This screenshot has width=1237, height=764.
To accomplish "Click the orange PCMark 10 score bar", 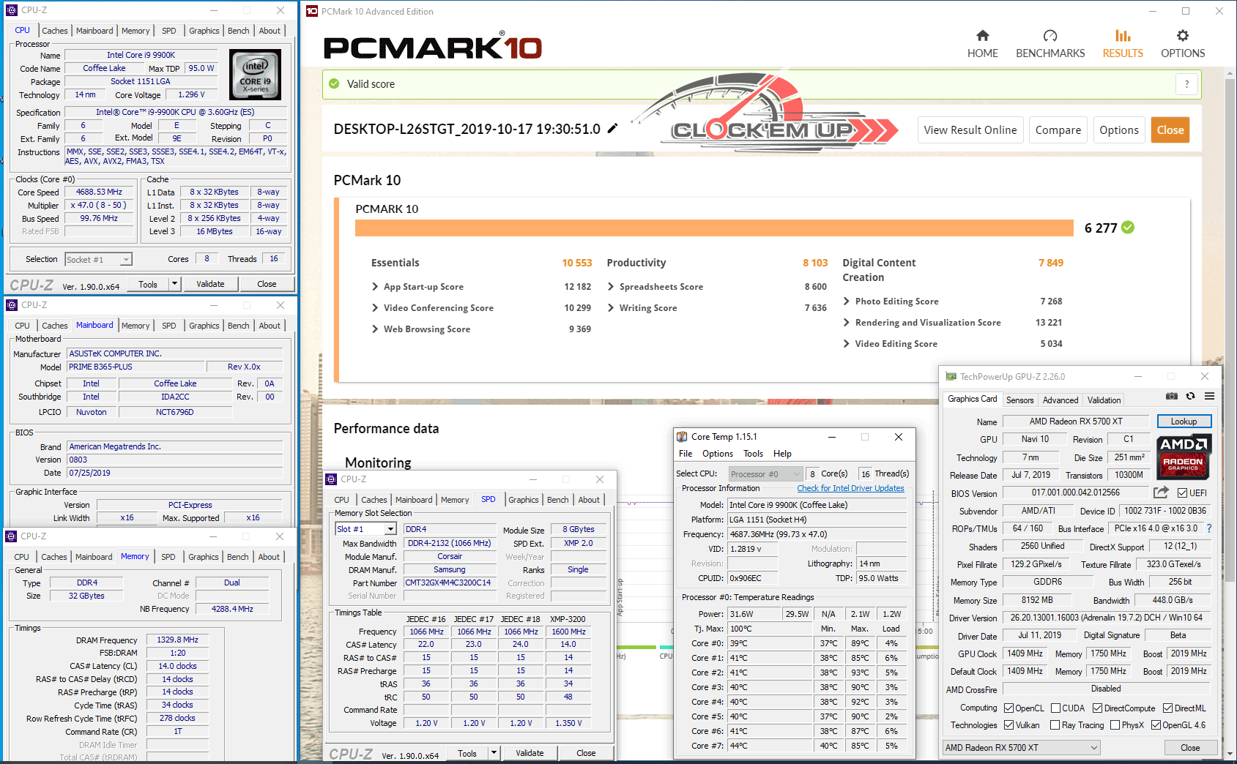I will coord(714,228).
